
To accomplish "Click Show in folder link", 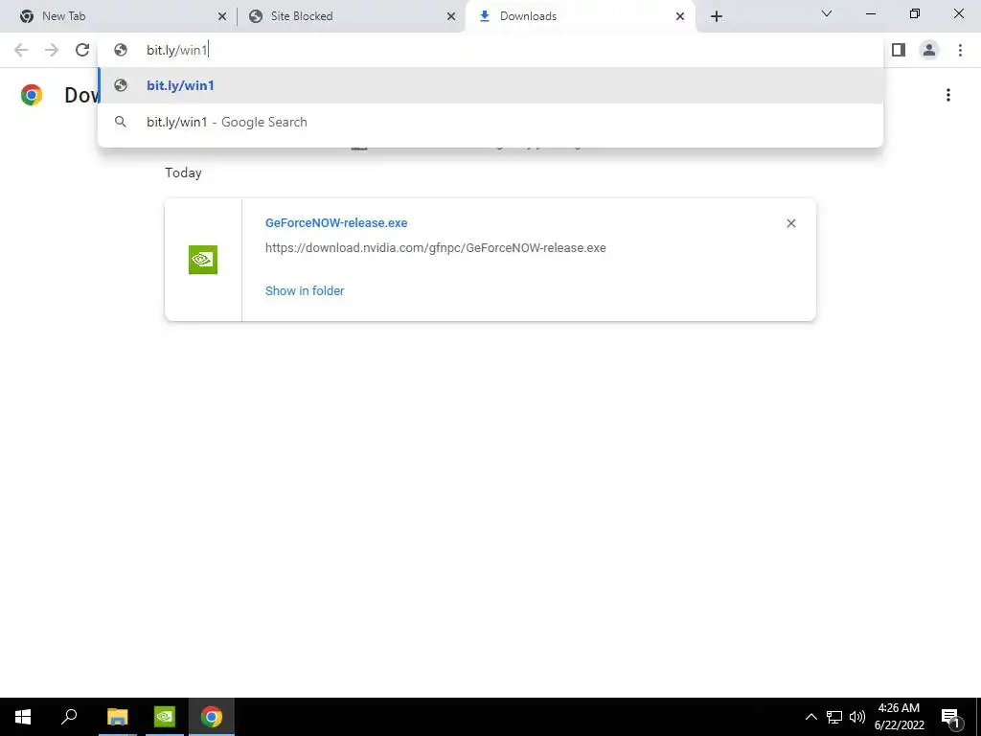I will pyautogui.click(x=305, y=291).
